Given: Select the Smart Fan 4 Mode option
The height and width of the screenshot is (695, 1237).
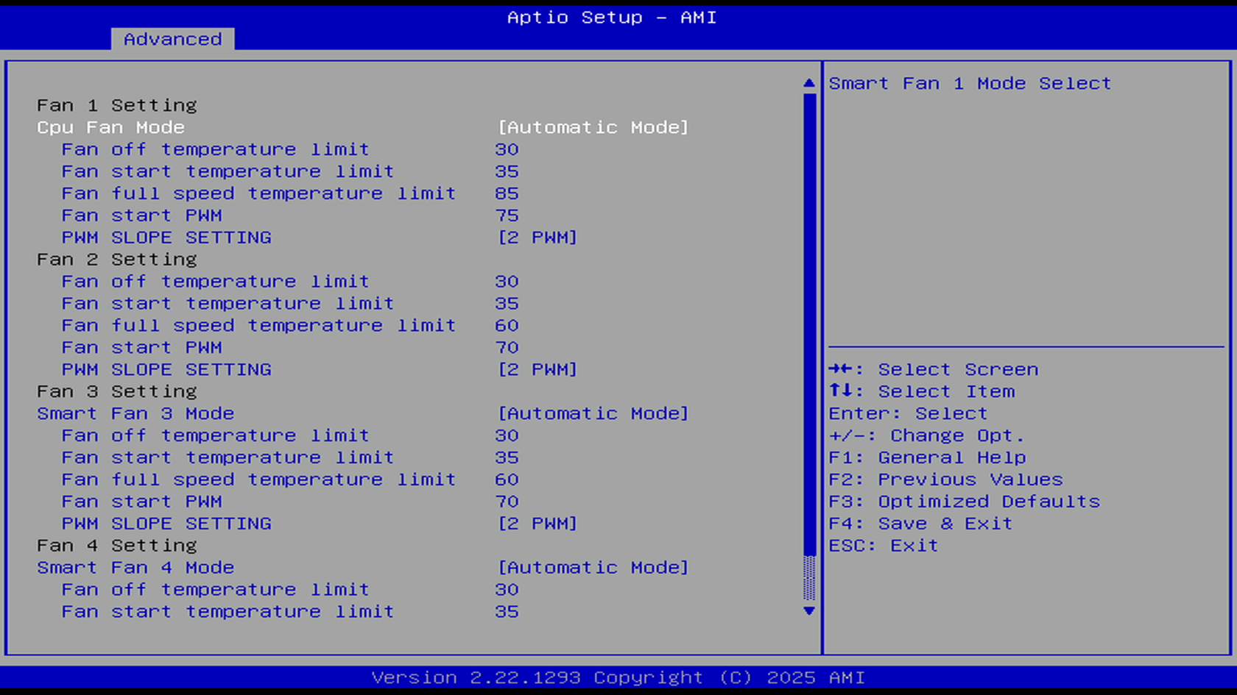Looking at the screenshot, I should pyautogui.click(x=135, y=568).
